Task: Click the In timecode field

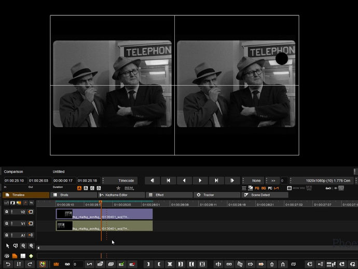Action: point(15,181)
